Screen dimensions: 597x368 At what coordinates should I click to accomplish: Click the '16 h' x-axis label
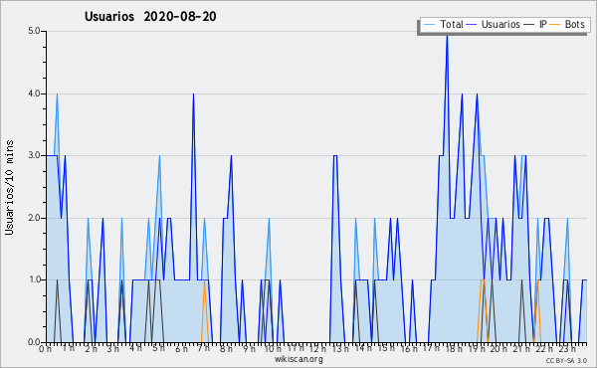[x=409, y=348]
